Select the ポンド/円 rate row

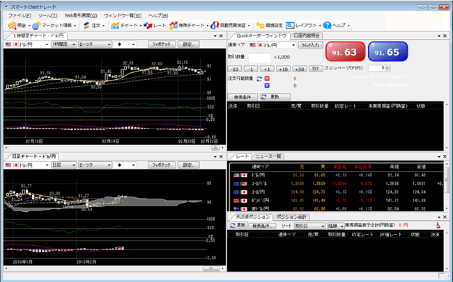coord(337,201)
